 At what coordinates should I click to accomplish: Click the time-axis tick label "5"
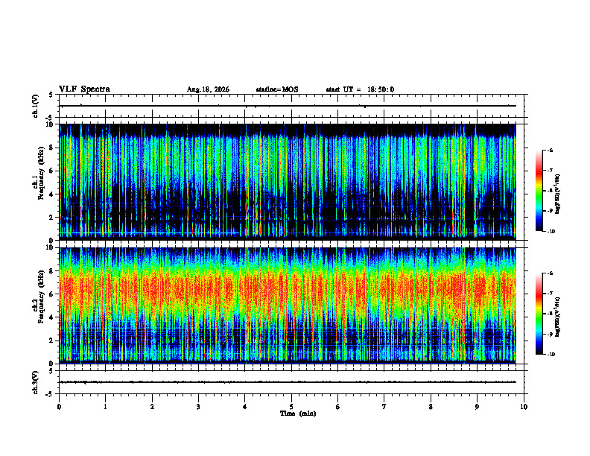[x=291, y=407]
